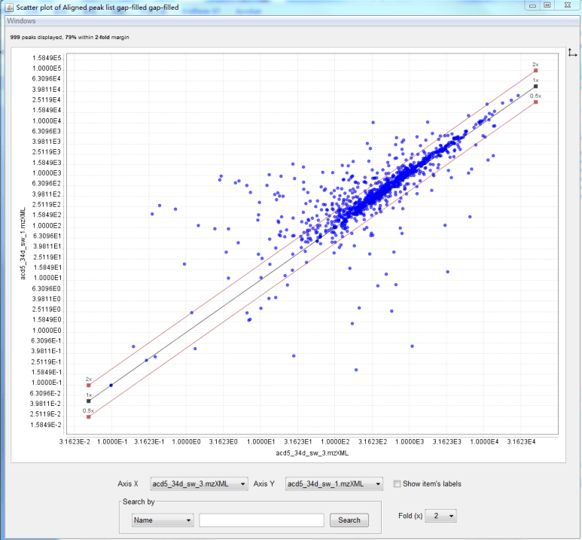This screenshot has width=582, height=540.
Task: Click the X axis label acd5_34d_sw_3.mzXML under plot
Action: 312,453
